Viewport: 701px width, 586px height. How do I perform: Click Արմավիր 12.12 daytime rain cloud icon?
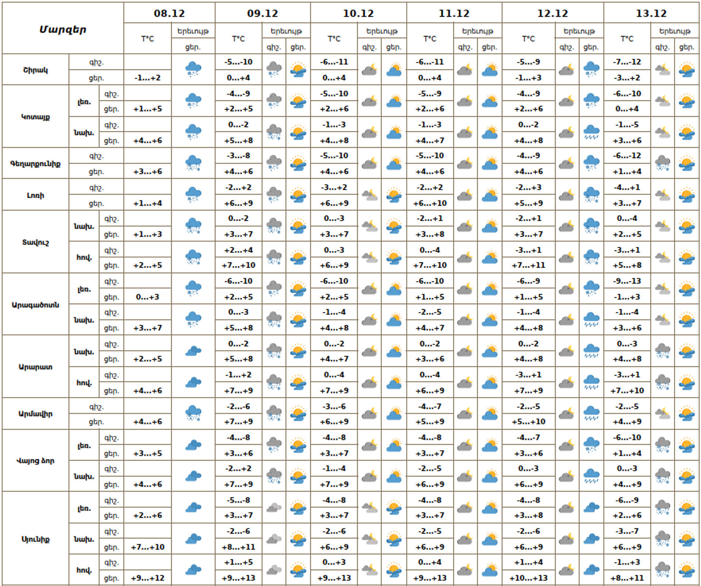click(x=591, y=413)
